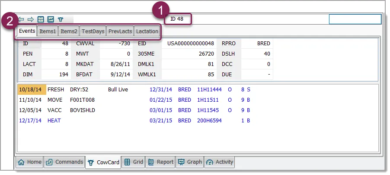Viewport: 390px width, 175px height.
Task: Click the empty search input box
Action: pyautogui.click(x=355, y=19)
